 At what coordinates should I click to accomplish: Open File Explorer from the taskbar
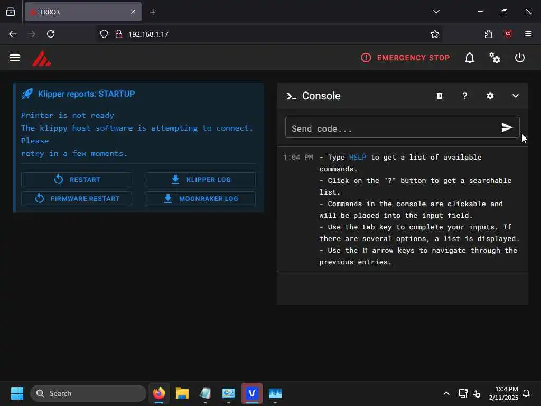coord(182,393)
